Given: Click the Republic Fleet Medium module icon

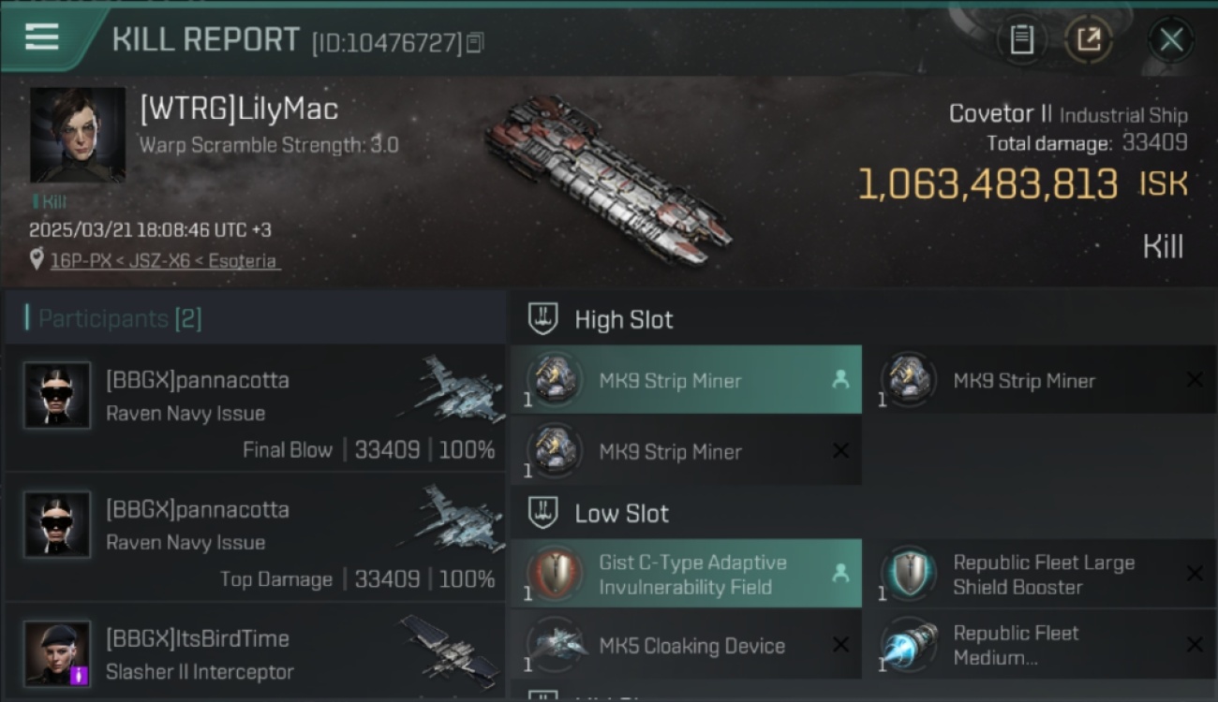Looking at the screenshot, I should coord(908,645).
